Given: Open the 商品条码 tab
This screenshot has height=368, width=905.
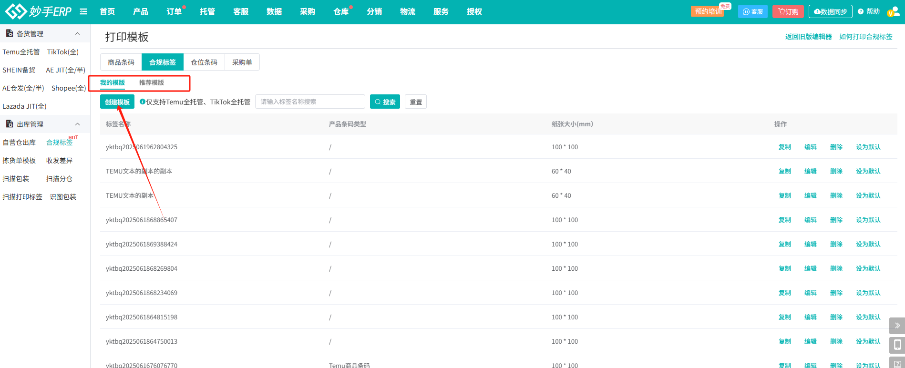Looking at the screenshot, I should pyautogui.click(x=121, y=62).
